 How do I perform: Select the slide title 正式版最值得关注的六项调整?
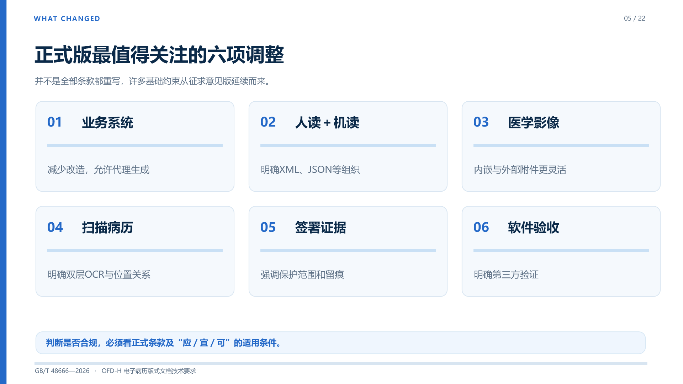[159, 55]
